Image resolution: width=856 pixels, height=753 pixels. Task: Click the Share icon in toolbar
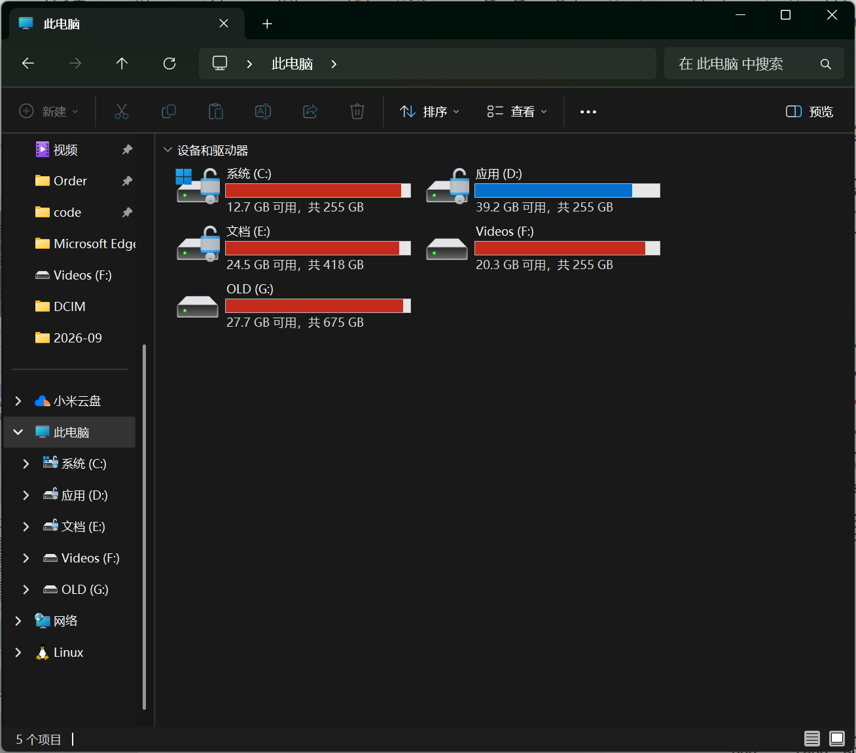(x=310, y=111)
